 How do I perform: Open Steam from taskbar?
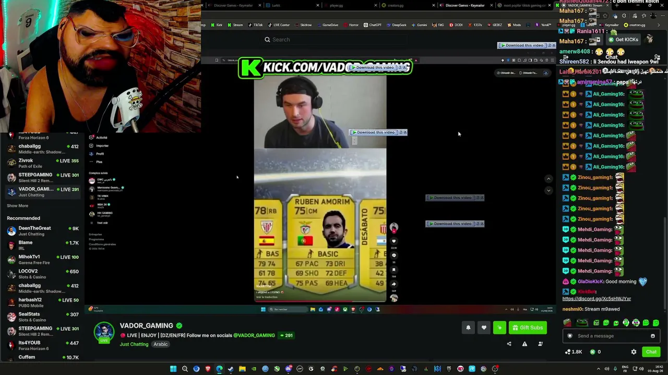231,369
